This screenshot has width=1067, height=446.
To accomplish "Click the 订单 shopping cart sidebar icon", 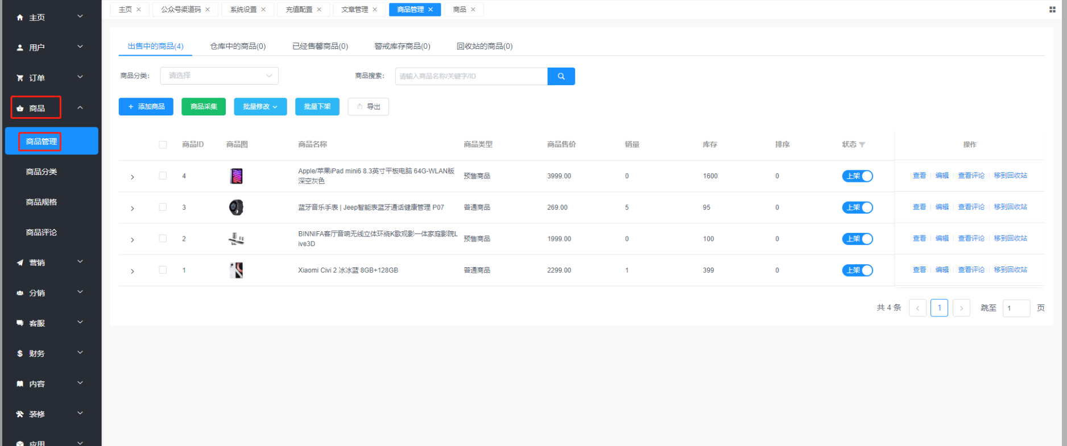I will click(20, 78).
